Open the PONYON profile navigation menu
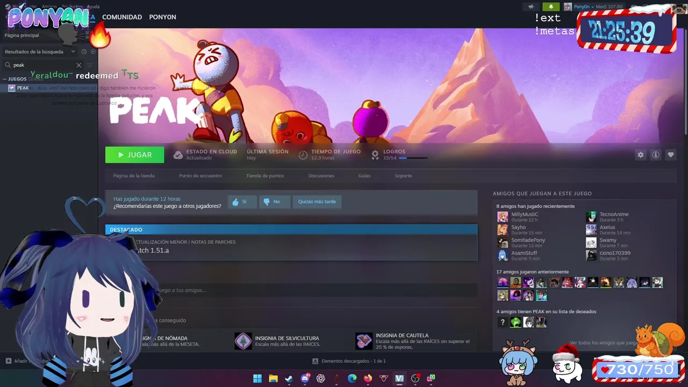The width and height of the screenshot is (688, 387). click(x=162, y=17)
